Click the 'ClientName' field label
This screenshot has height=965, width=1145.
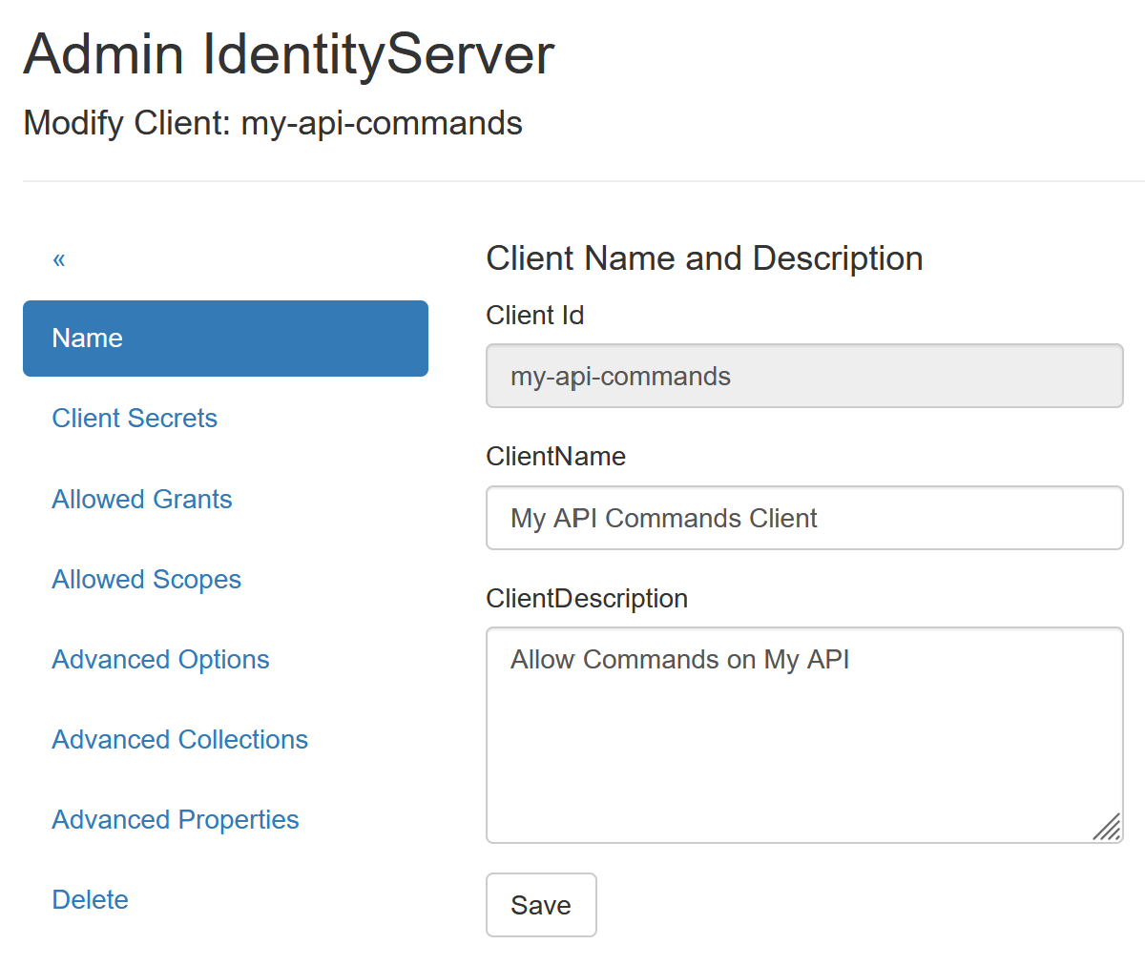tap(555, 457)
